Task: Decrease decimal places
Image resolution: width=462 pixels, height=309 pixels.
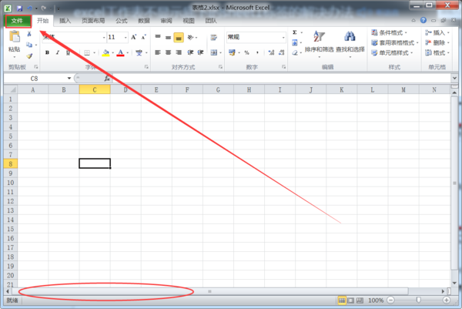Action: [x=281, y=52]
